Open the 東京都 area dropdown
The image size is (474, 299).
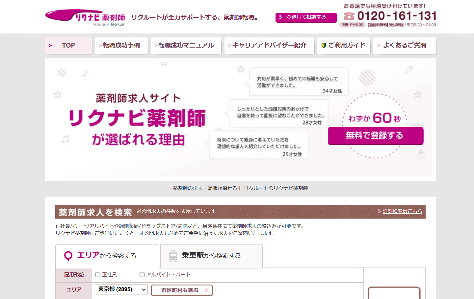point(121,289)
